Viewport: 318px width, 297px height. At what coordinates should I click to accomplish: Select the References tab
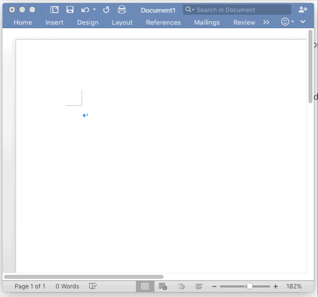[x=163, y=22]
